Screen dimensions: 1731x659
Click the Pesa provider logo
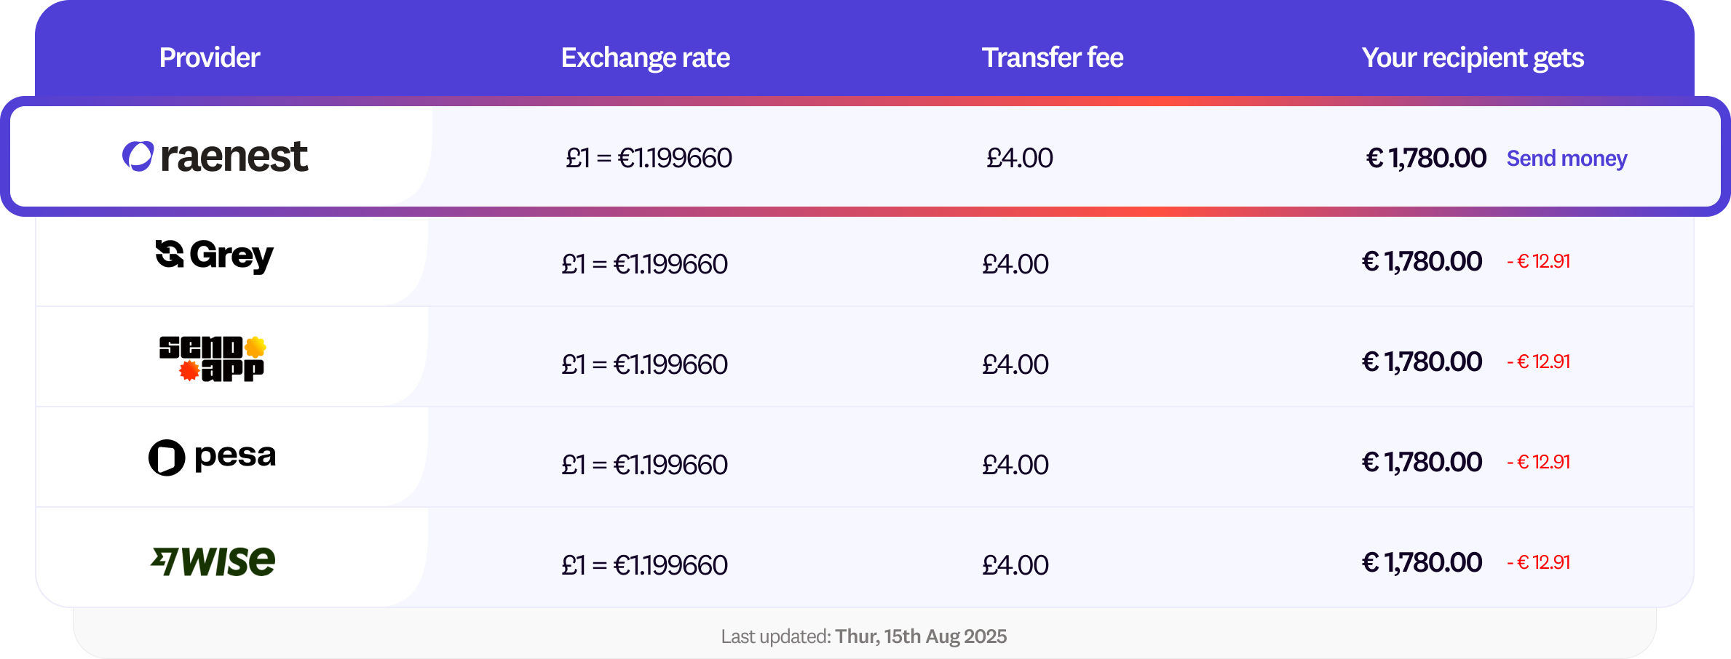[213, 458]
